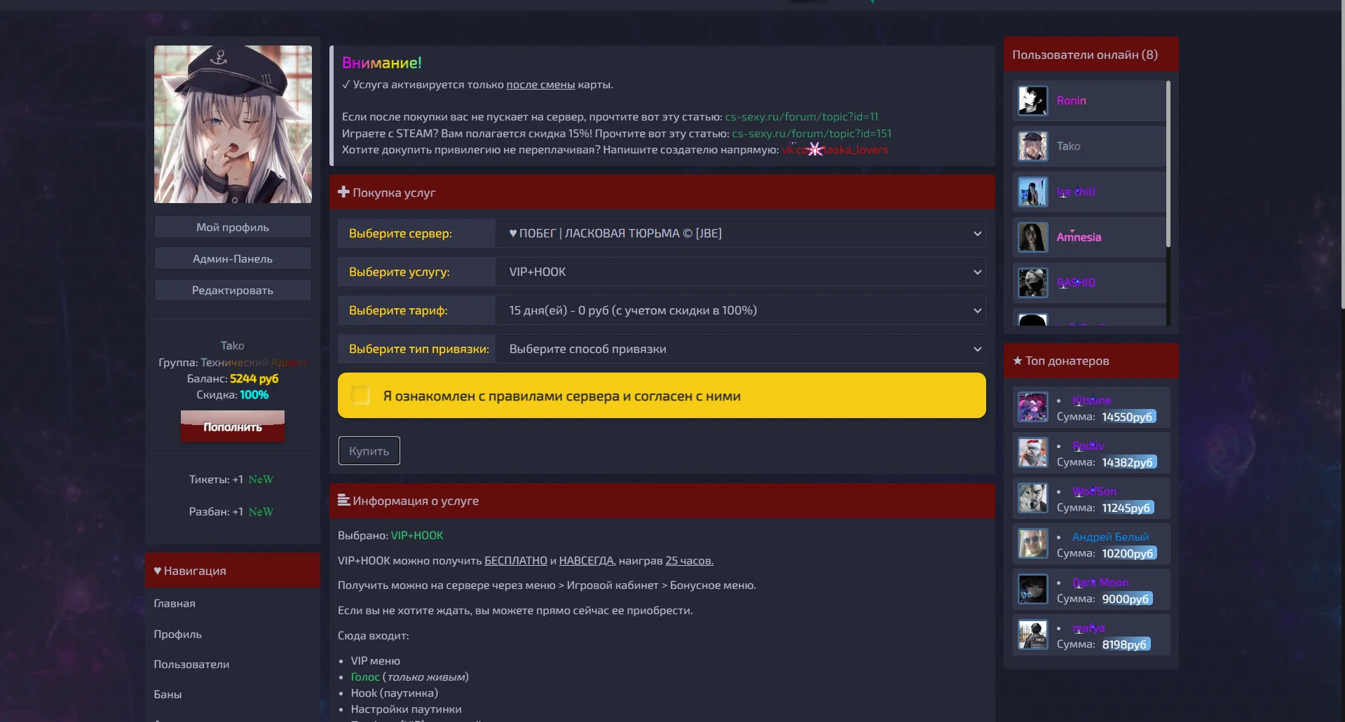Screen dimensions: 1345x722
Task: Click Ice chill's avatar icon
Action: (x=1032, y=192)
